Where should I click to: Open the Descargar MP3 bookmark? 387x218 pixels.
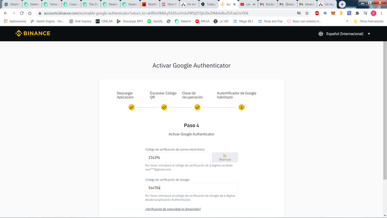click(x=130, y=21)
